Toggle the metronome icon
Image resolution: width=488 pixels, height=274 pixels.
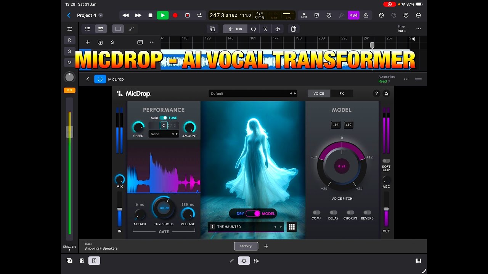366,15
